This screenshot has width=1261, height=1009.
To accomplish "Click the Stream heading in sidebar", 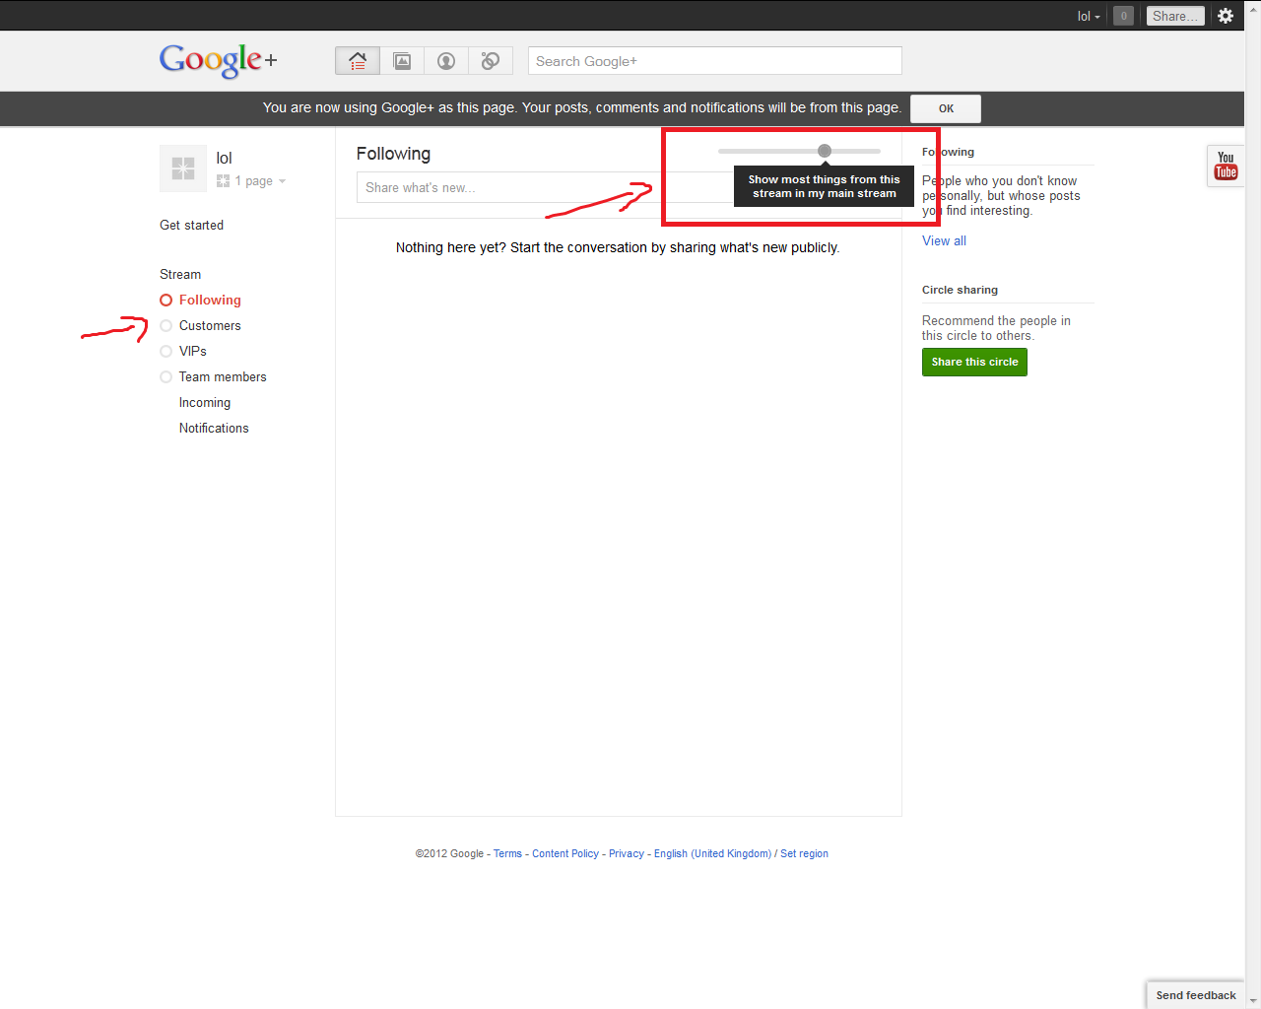I will [x=180, y=274].
